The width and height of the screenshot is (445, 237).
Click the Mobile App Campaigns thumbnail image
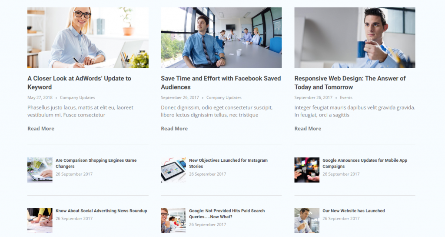[307, 170]
